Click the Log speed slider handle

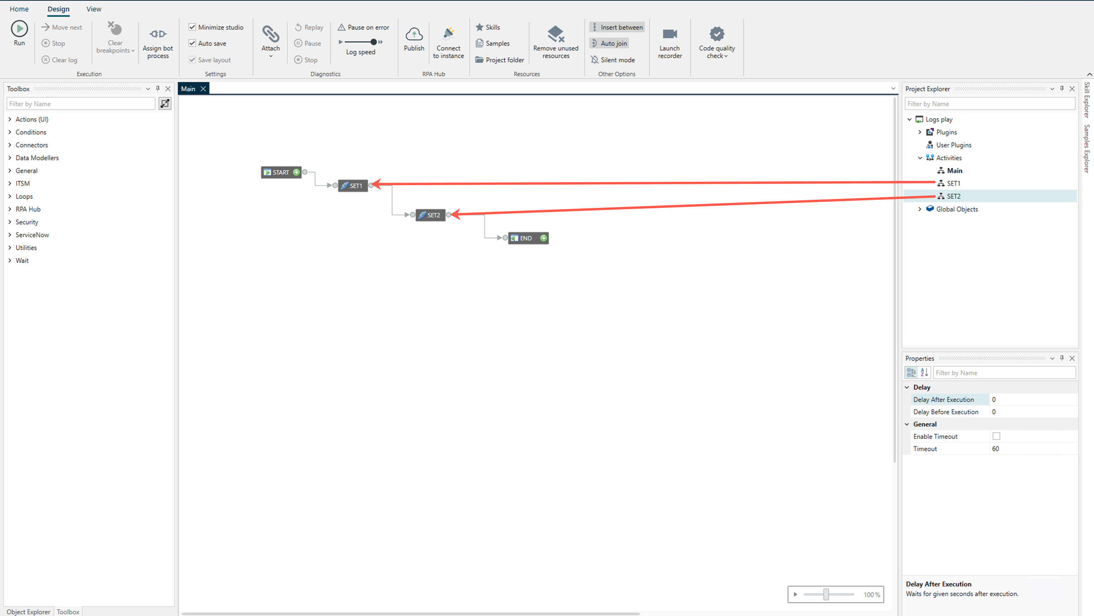[373, 42]
